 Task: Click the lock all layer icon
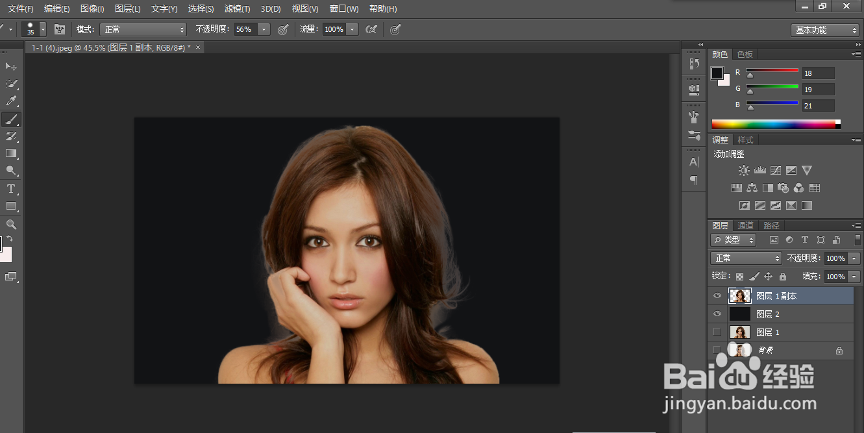tap(782, 277)
